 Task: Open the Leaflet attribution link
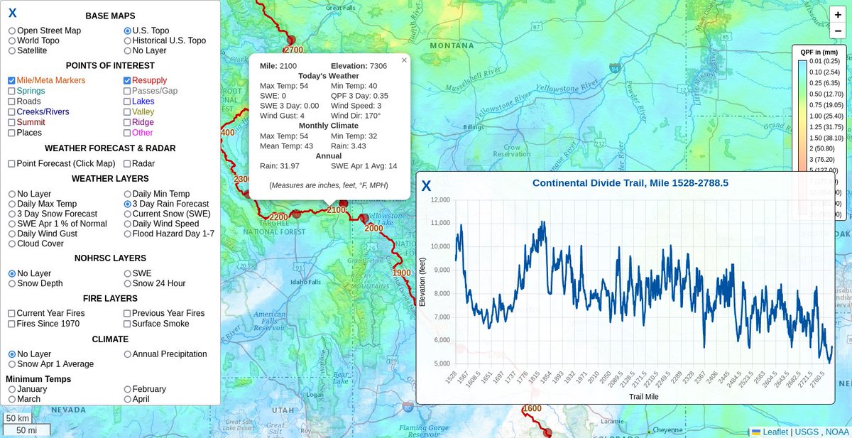pyautogui.click(x=770, y=432)
